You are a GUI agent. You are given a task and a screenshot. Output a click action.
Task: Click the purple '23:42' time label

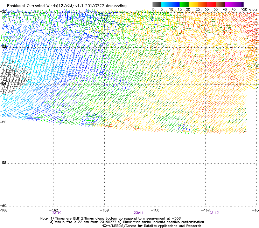[214, 213]
